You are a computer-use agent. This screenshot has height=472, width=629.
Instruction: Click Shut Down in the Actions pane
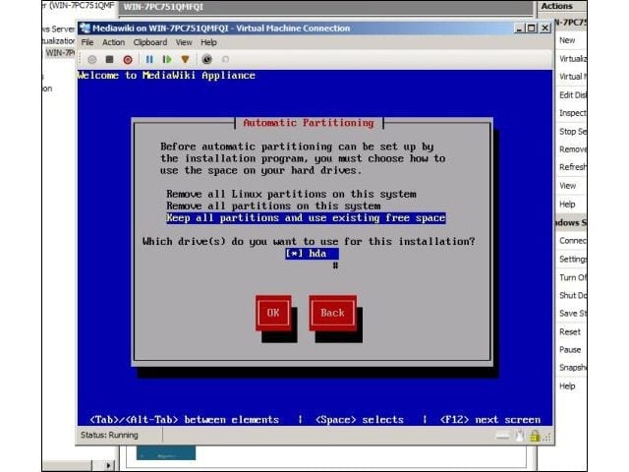click(x=572, y=295)
